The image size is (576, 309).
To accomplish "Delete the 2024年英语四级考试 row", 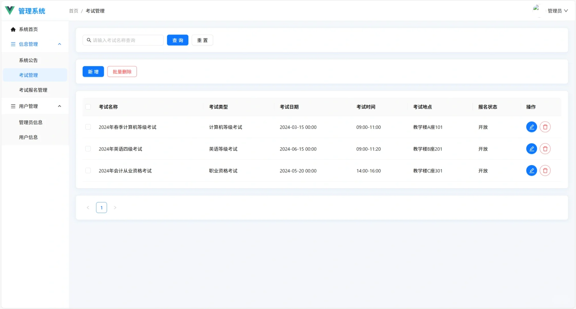I will coord(545,149).
